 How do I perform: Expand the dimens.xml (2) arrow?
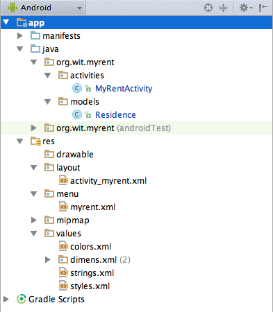48,259
